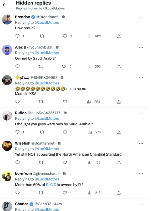The width and height of the screenshot is (151, 211).
Task: Open Wisefish's profile picture
Action: 7,146
